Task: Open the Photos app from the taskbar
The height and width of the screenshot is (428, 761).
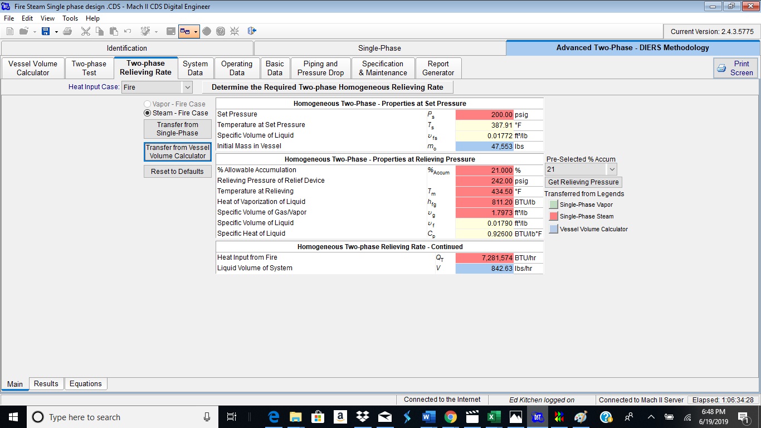Action: pyautogui.click(x=516, y=417)
